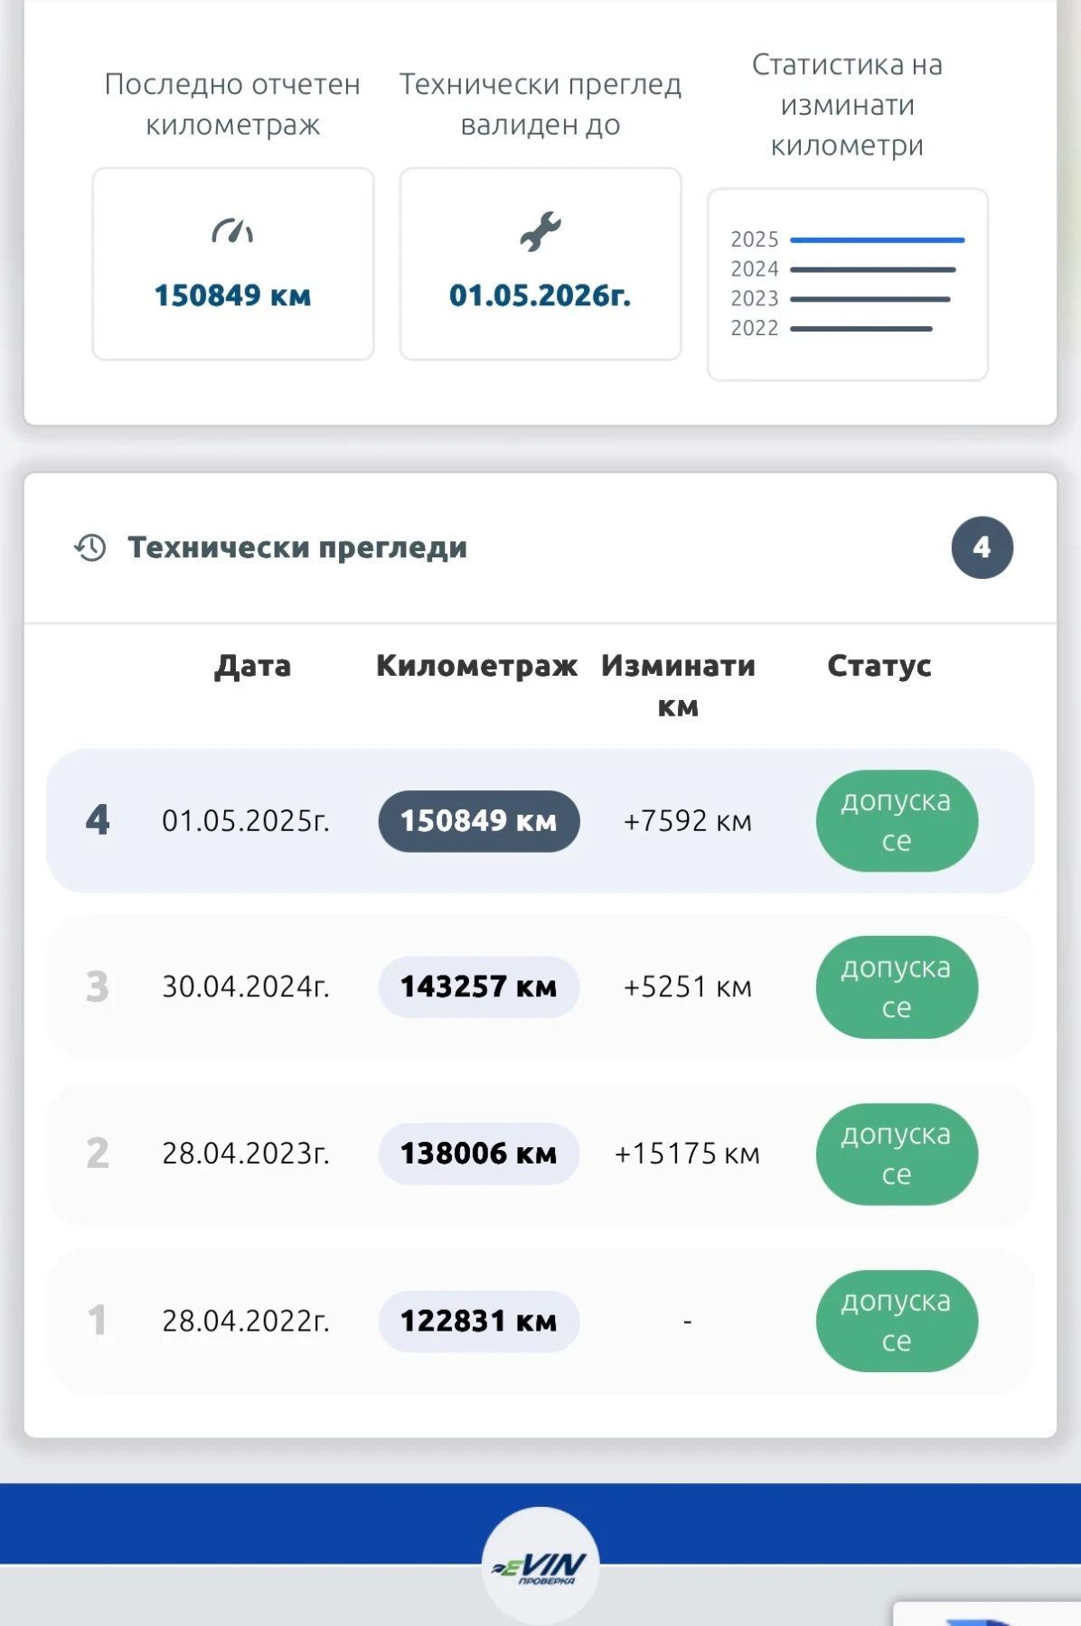The image size is (1081, 1626).
Task: Click the 138006 км mileage pill
Action: click(x=478, y=1154)
